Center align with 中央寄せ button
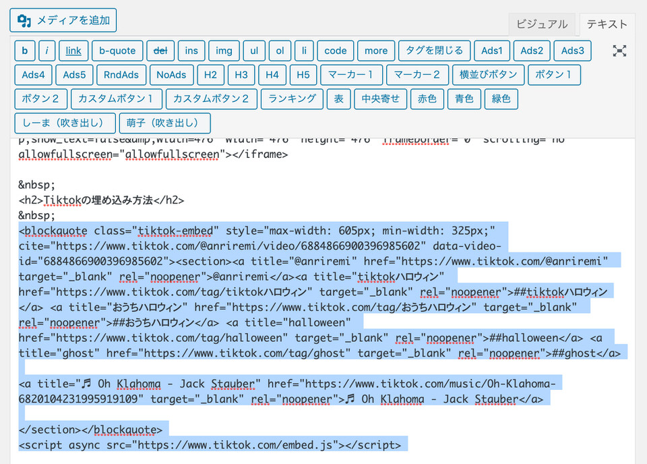This screenshot has width=647, height=464. (x=380, y=98)
